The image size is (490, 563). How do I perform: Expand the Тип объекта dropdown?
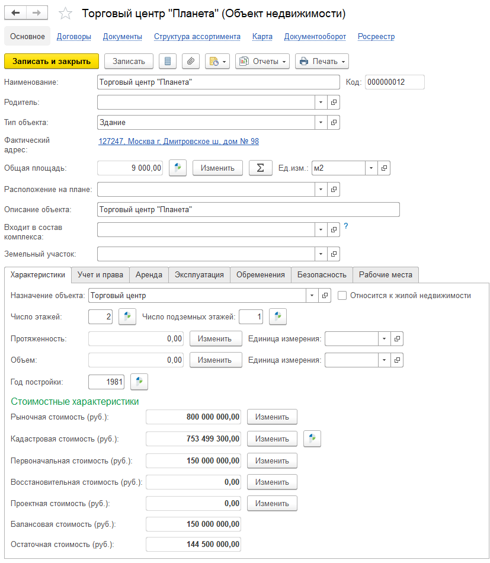tap(321, 123)
